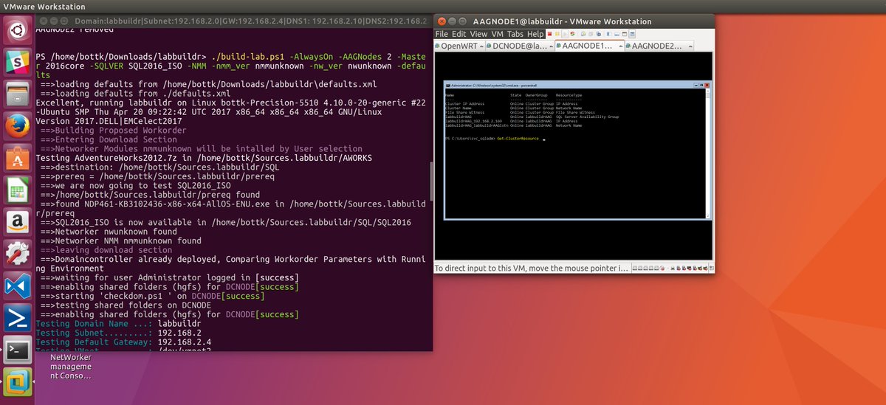Click the message log icon in the VMware status bar
Viewport: 886px width, 405px height.
(710, 269)
